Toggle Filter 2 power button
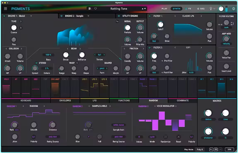238x153 pixels. click(x=149, y=48)
